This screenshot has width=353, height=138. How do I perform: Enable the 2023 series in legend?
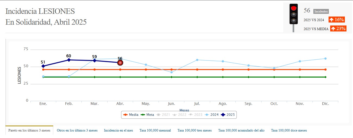(x=196, y=115)
